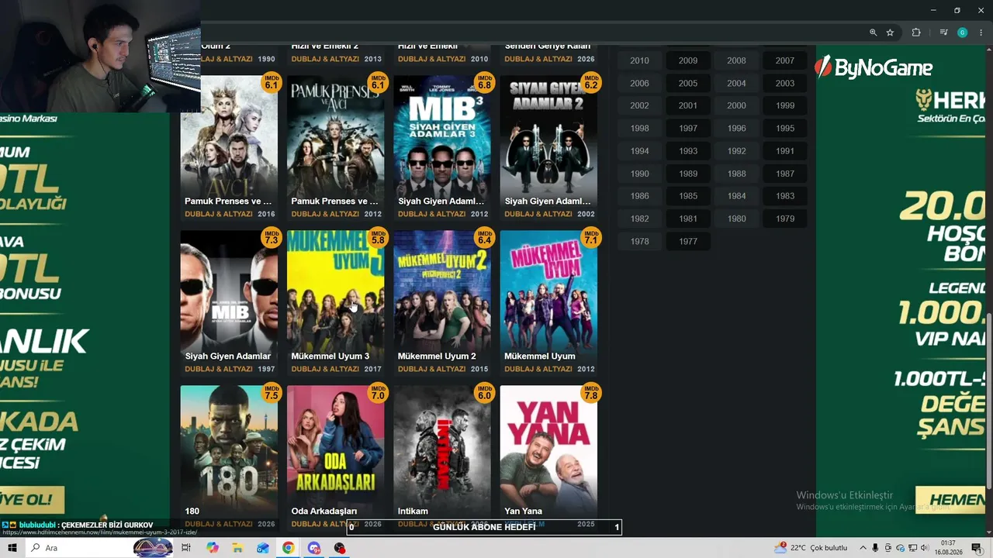Open Task View on the taskbar
This screenshot has height=558, width=993.
186,548
